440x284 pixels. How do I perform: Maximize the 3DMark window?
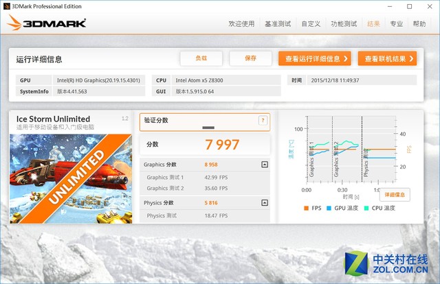410,6
